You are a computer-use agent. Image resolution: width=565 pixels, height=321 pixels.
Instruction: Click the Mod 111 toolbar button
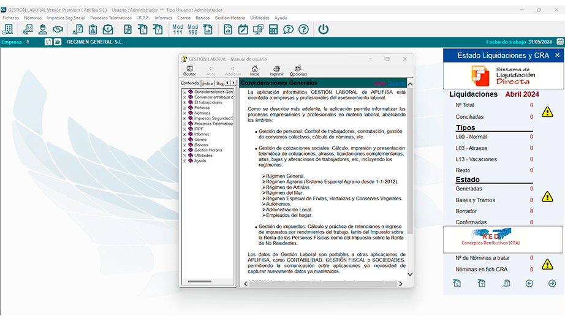(178, 29)
